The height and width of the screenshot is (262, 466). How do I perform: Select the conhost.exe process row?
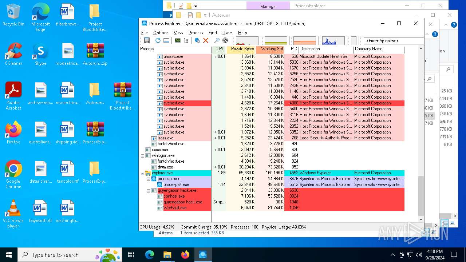(272, 196)
